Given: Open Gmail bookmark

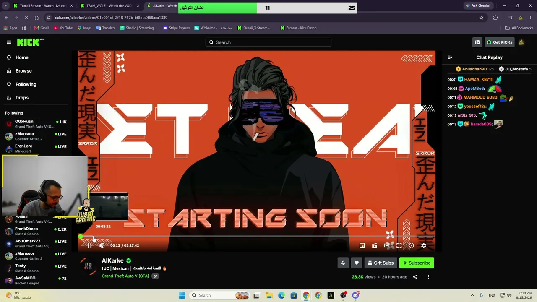Looking at the screenshot, I should 42,28.
